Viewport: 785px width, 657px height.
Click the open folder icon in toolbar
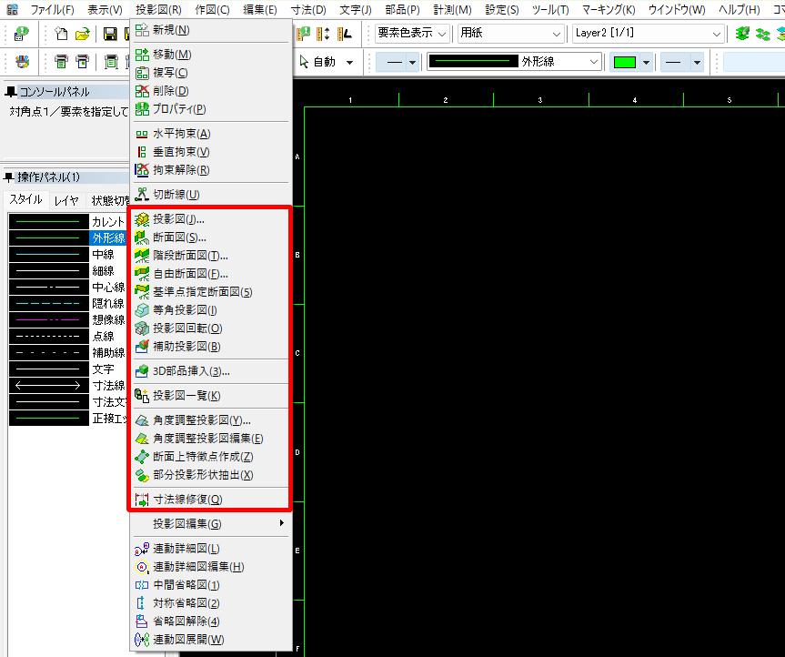[82, 35]
